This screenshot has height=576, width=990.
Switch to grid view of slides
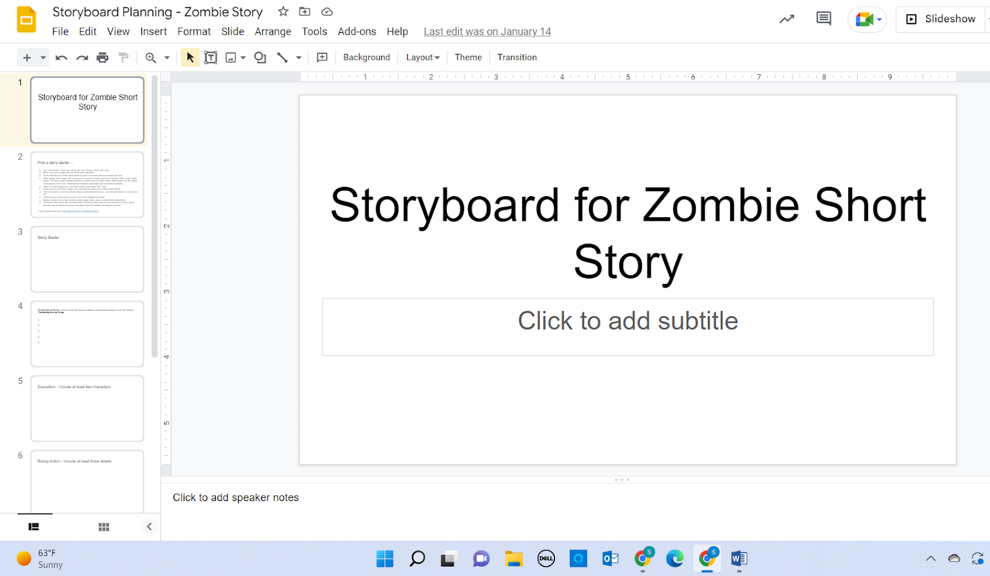(104, 527)
